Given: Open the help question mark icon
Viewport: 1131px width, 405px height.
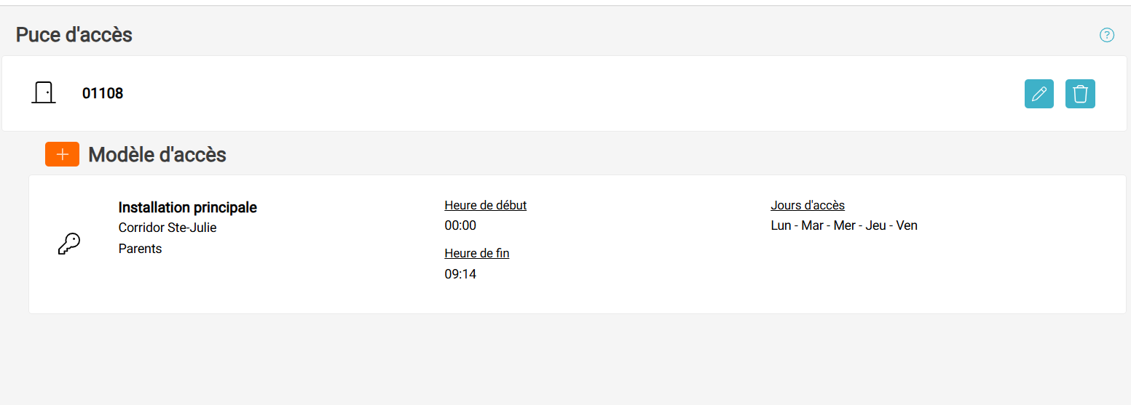Looking at the screenshot, I should pos(1107,35).
